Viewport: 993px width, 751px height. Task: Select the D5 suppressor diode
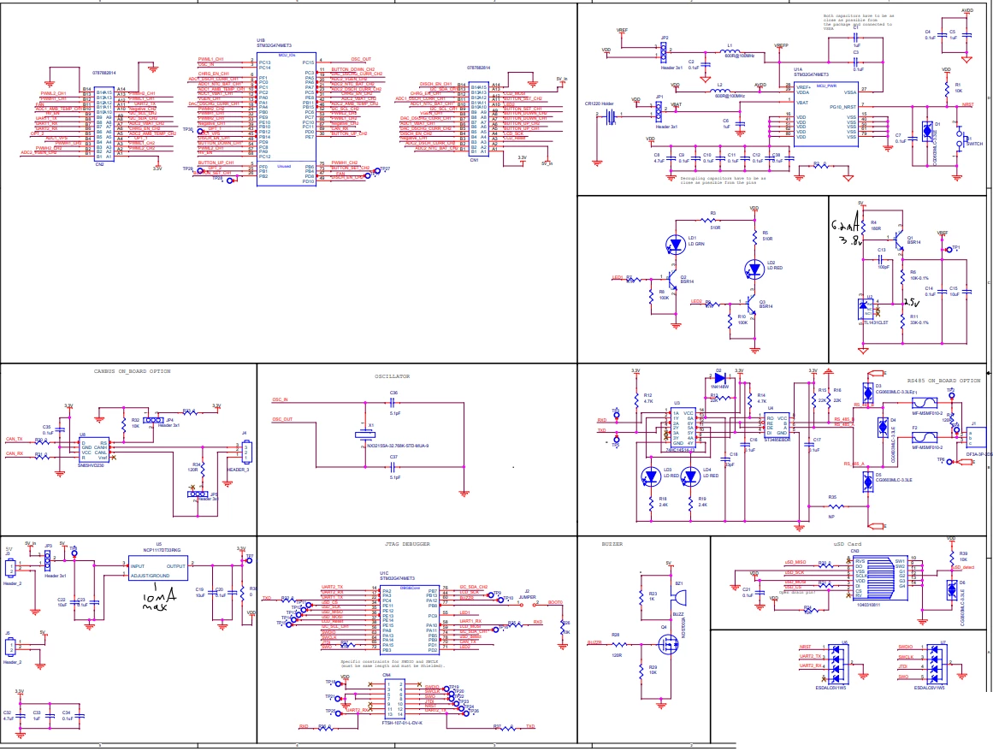[868, 482]
